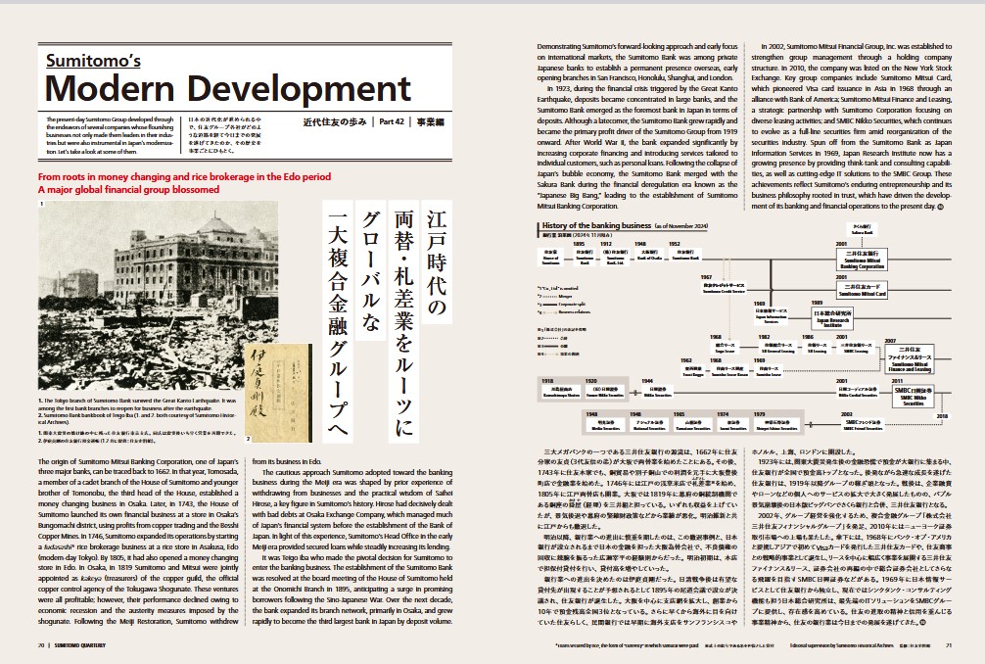
Task: Click the Japanese paragraph beginning "三大メガバンクの一つである"
Action: pyautogui.click(x=639, y=489)
